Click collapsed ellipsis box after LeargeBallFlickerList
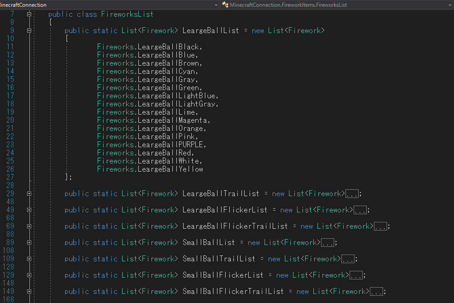The image size is (454, 303). [x=360, y=210]
